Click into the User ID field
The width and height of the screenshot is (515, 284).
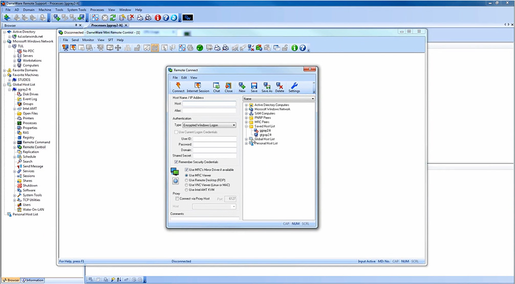[214, 139]
